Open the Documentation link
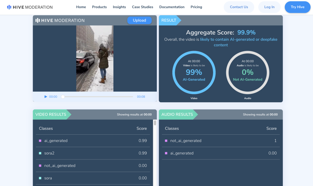Screen dimensions: 313x186 tap(172, 7)
